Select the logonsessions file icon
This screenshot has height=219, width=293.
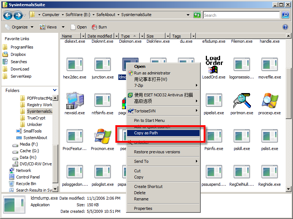242,64
